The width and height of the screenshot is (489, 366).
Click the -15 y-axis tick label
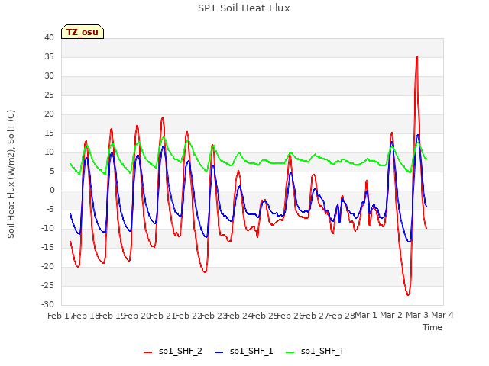point(48,247)
